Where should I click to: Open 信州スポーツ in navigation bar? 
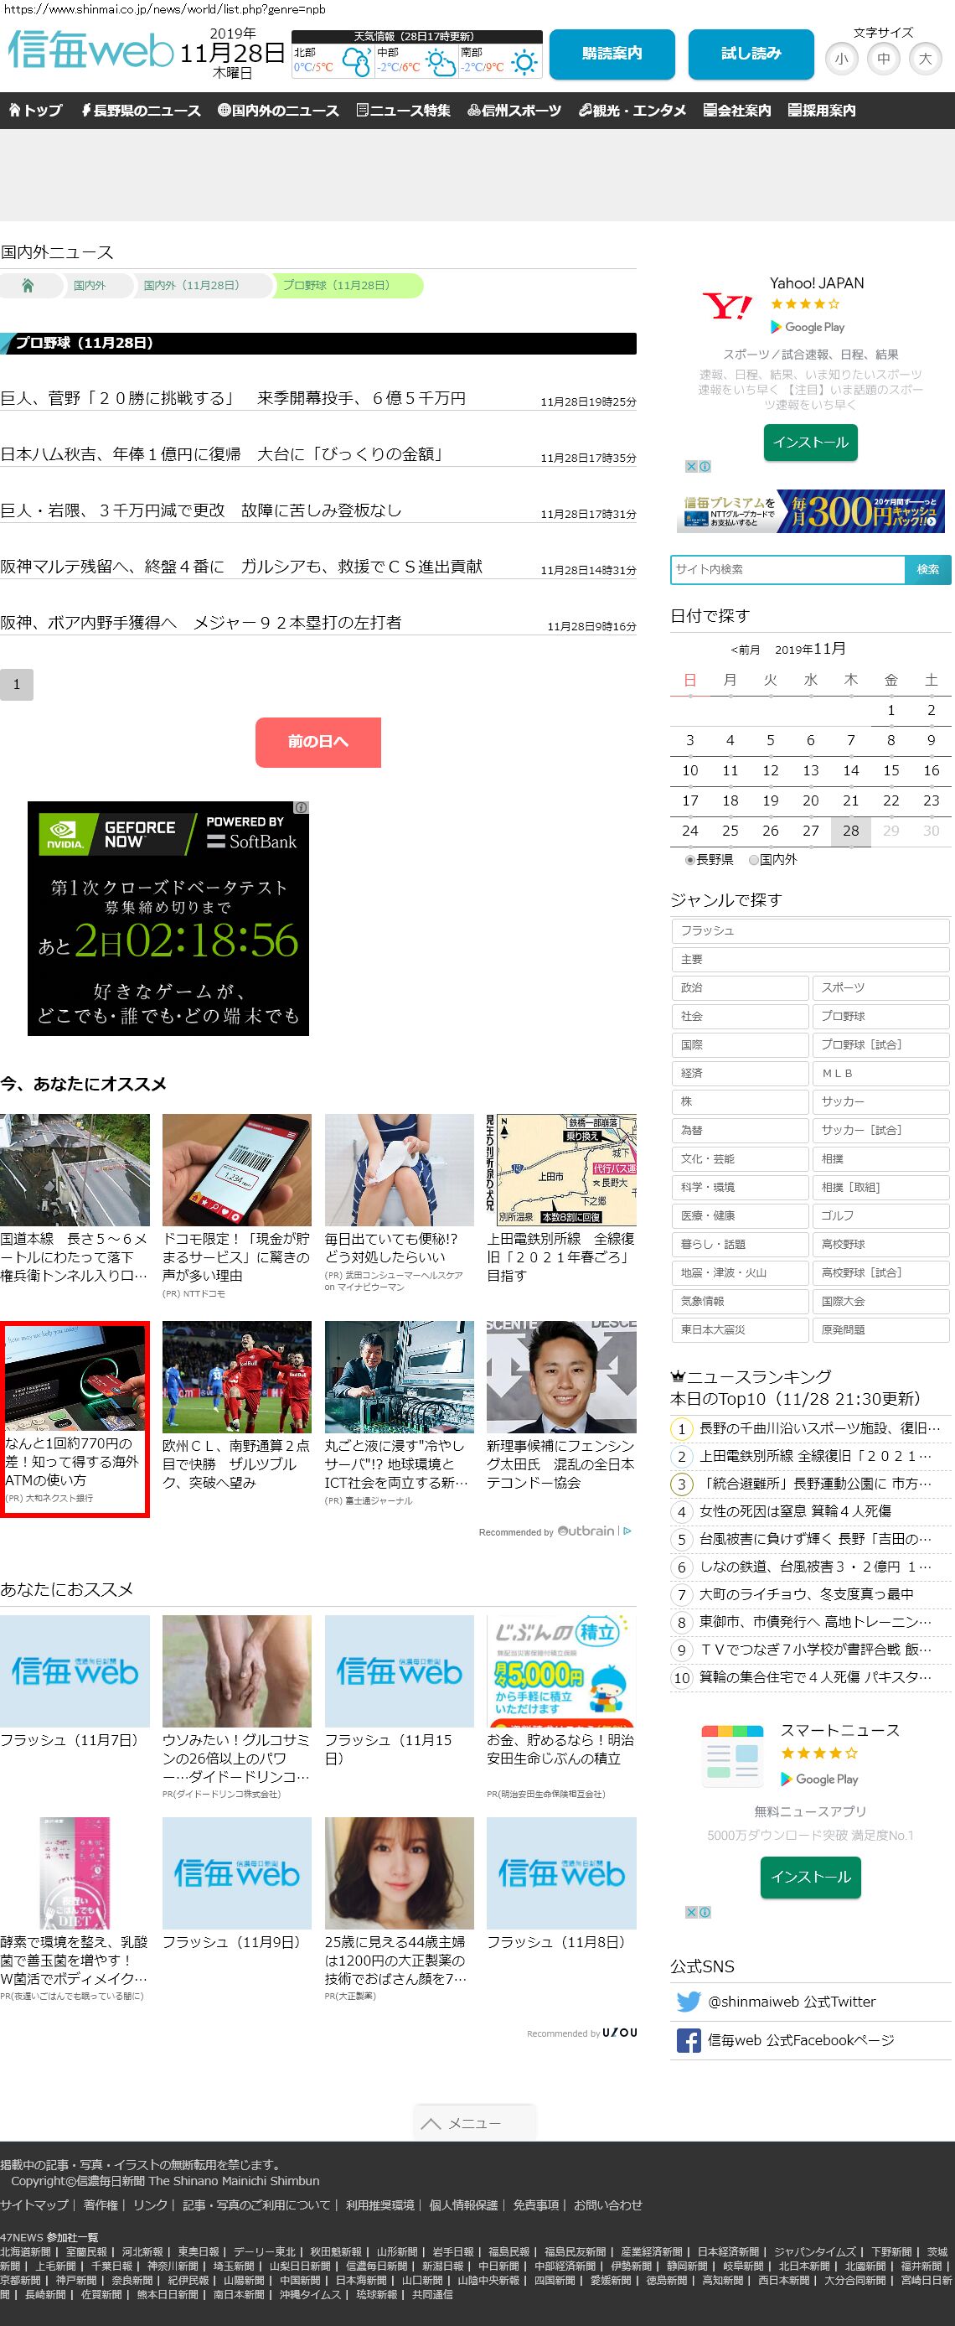point(514,110)
